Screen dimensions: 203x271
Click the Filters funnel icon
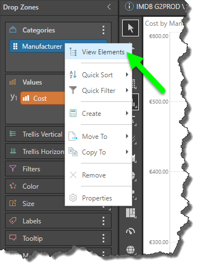point(13,169)
